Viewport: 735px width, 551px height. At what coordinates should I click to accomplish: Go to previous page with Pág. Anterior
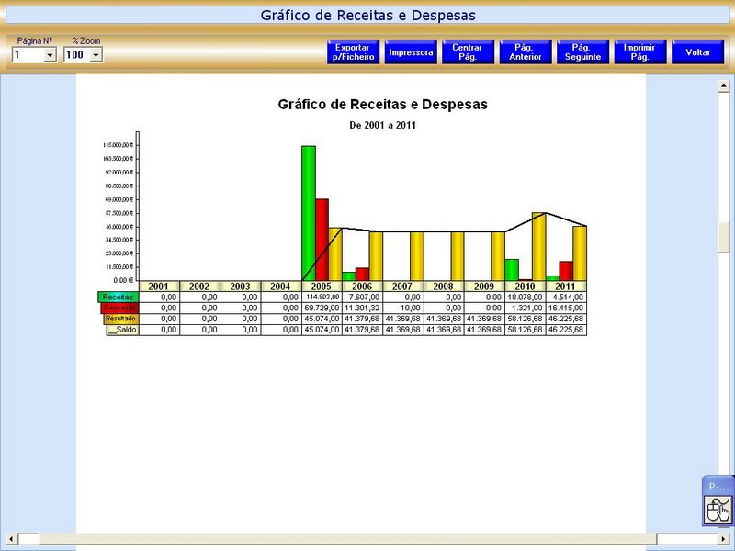click(x=526, y=52)
